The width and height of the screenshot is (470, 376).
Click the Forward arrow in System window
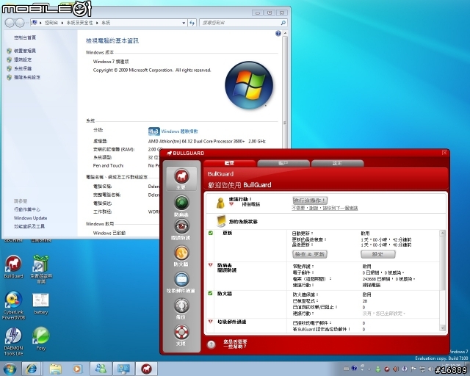click(x=20, y=23)
